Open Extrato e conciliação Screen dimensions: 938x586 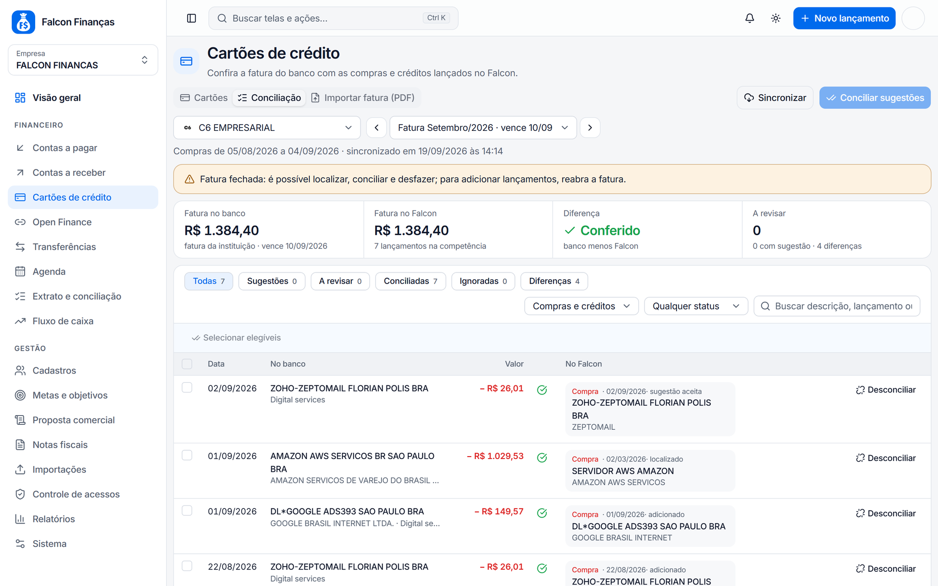83,296
